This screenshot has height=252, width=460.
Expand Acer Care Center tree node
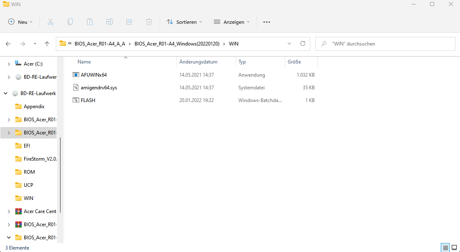click(x=9, y=211)
